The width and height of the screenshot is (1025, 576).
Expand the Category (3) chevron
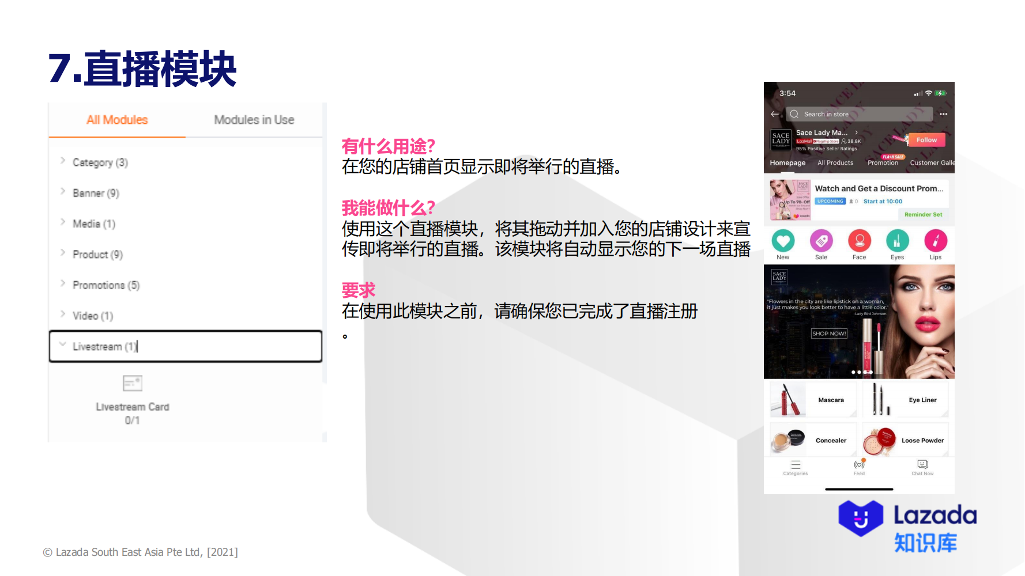point(63,161)
